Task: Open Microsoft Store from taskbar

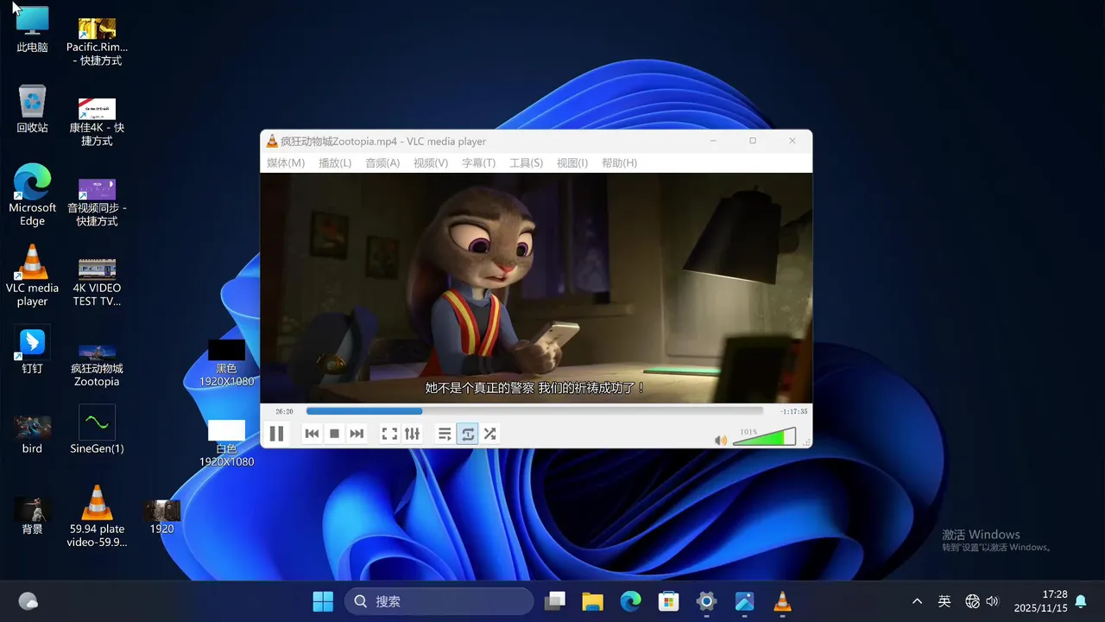Action: click(x=668, y=601)
